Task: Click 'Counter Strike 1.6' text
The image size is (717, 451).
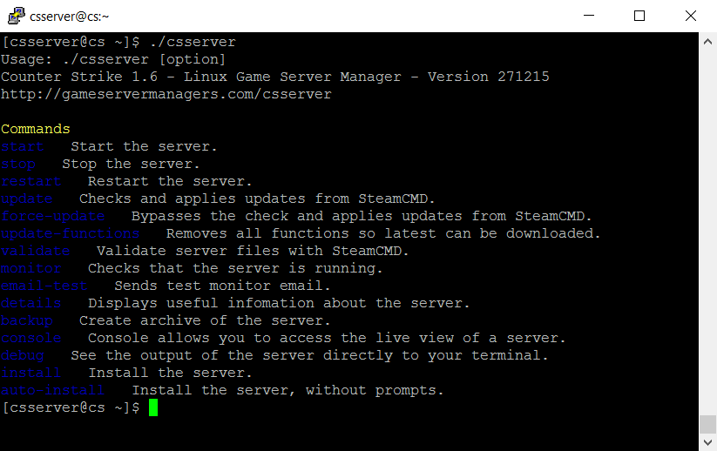Action: point(79,77)
